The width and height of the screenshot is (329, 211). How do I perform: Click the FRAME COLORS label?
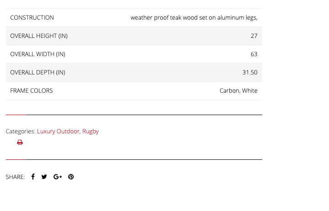[32, 90]
